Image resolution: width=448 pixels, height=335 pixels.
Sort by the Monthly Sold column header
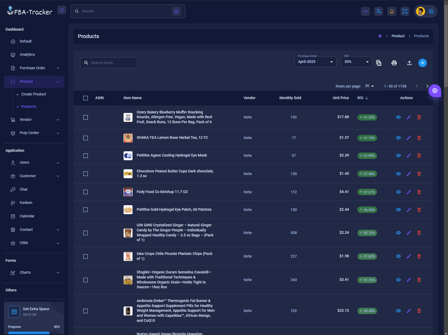pos(290,98)
